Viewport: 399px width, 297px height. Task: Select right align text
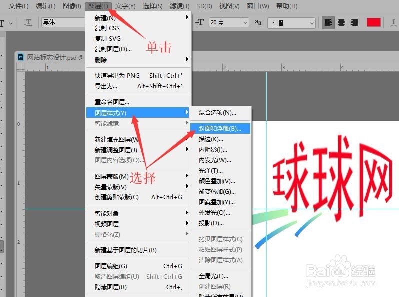click(354, 23)
